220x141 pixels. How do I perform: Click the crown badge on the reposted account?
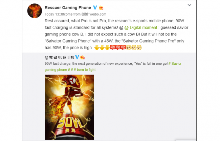[82, 57]
